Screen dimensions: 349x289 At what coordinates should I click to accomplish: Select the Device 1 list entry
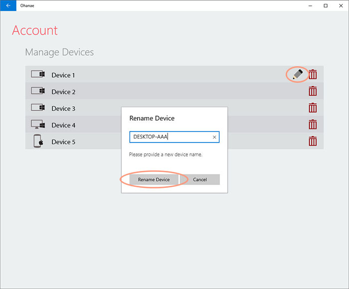tap(174, 74)
